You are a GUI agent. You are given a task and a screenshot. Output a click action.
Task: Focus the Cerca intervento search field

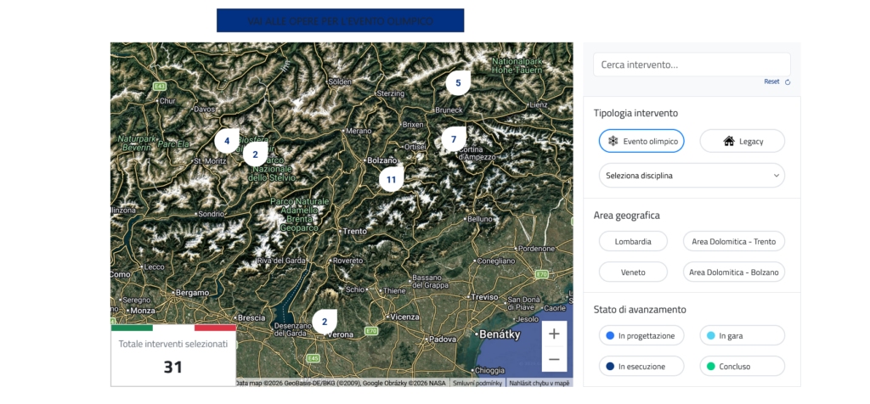click(691, 65)
